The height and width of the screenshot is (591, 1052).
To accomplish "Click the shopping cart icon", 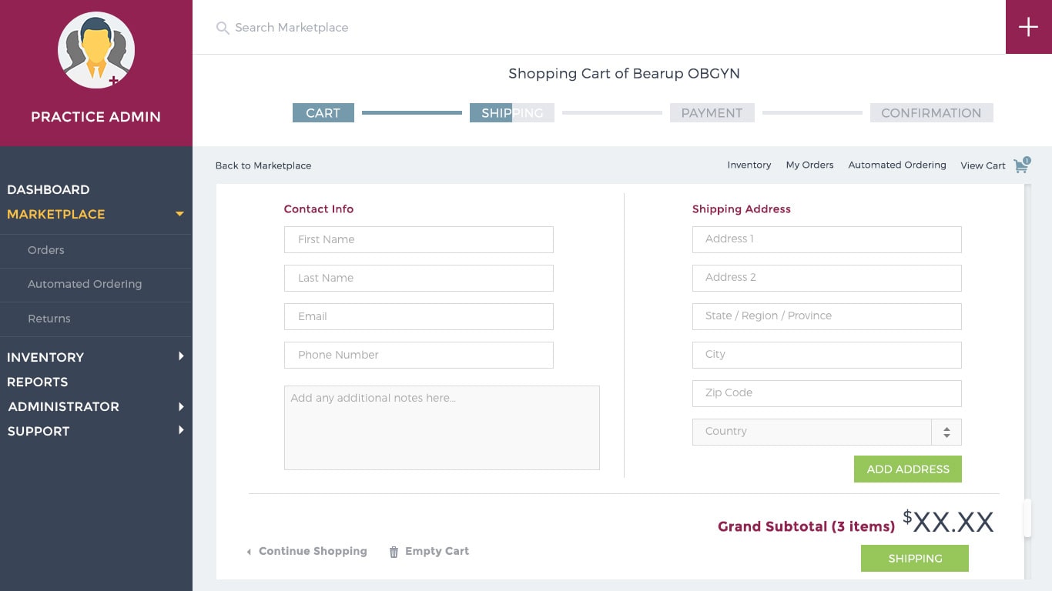I will 1021,165.
